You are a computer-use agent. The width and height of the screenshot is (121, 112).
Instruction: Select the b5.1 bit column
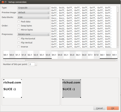(66, 55)
